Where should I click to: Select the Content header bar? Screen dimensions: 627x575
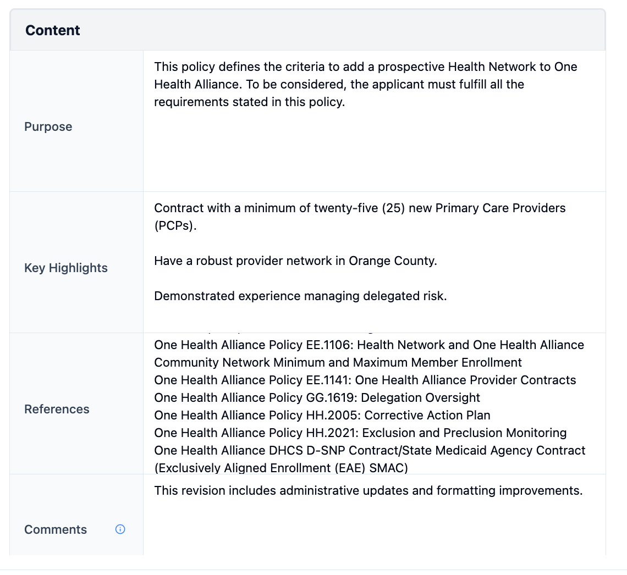pos(52,30)
